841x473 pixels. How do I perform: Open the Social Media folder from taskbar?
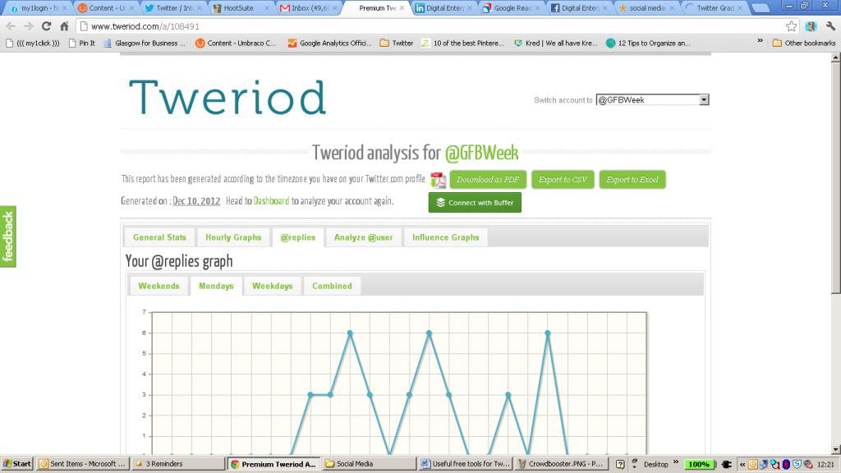[370, 464]
